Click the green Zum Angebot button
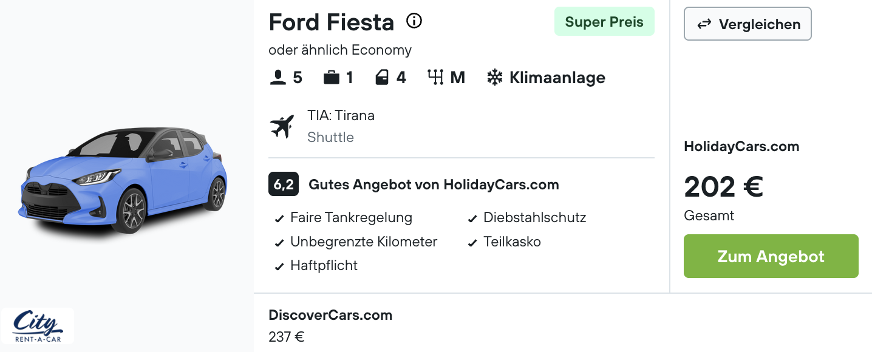This screenshot has height=352, width=872. [771, 256]
